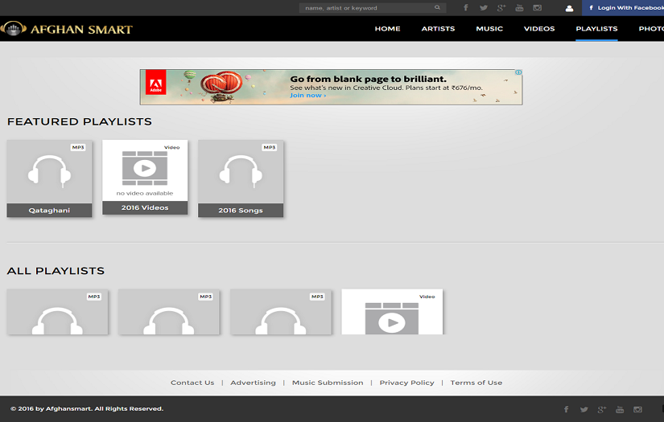
Task: Click headphones icon on Qataghani playlist
Action: tap(50, 171)
